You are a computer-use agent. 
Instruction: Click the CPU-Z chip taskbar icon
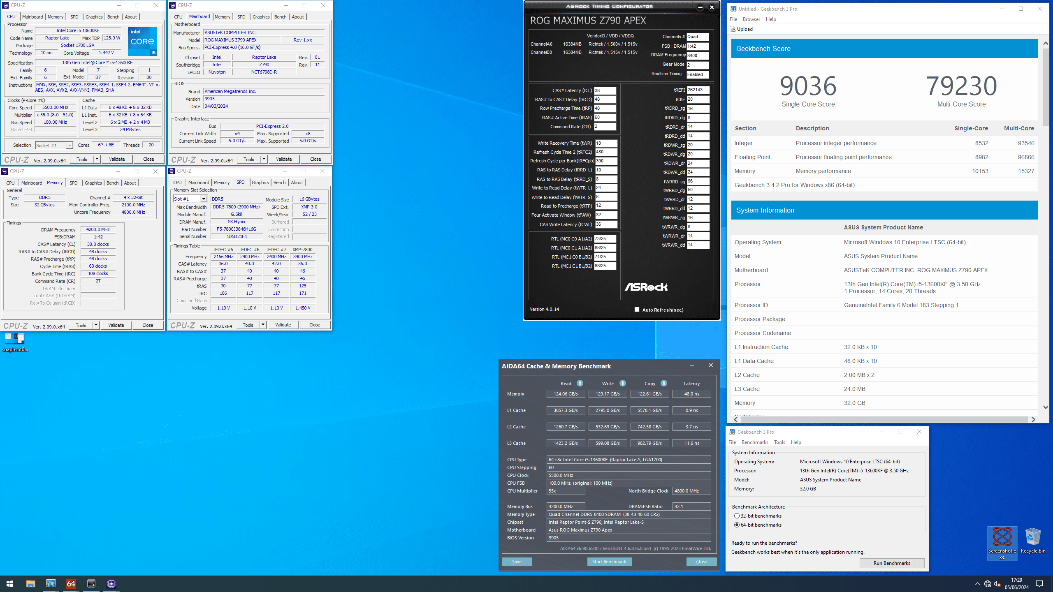point(111,583)
